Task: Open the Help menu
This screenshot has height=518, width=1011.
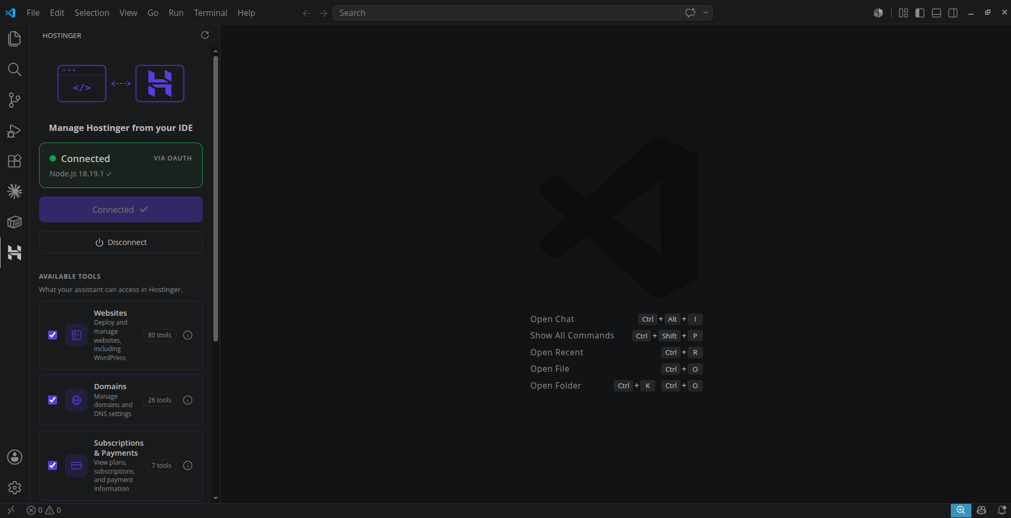Action: pos(246,13)
